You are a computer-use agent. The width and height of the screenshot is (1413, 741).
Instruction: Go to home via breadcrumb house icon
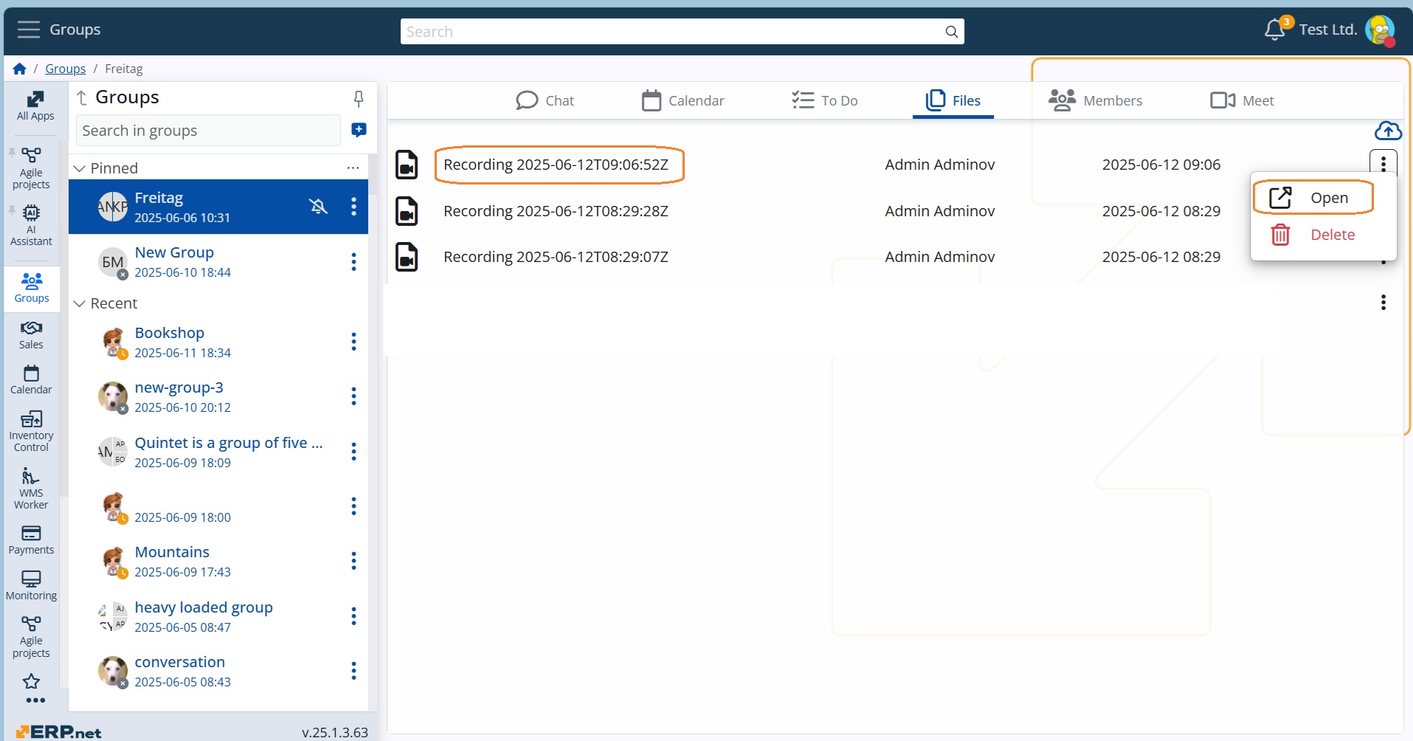pyautogui.click(x=20, y=69)
